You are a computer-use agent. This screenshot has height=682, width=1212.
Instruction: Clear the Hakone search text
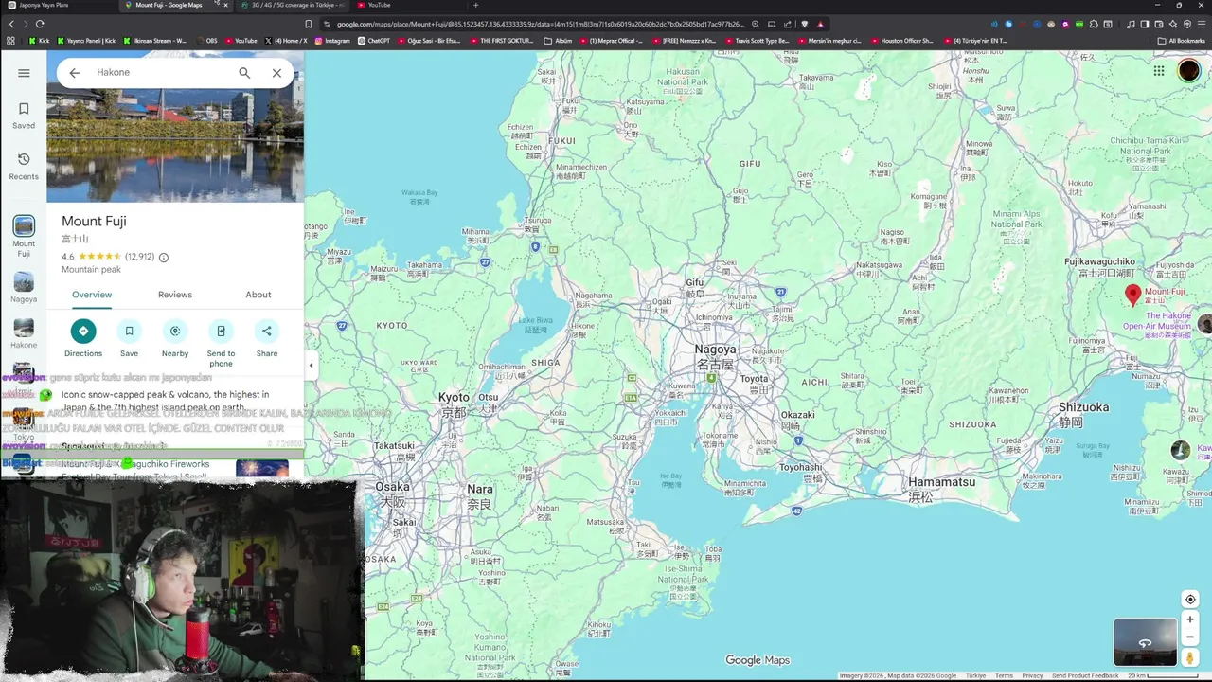click(276, 73)
